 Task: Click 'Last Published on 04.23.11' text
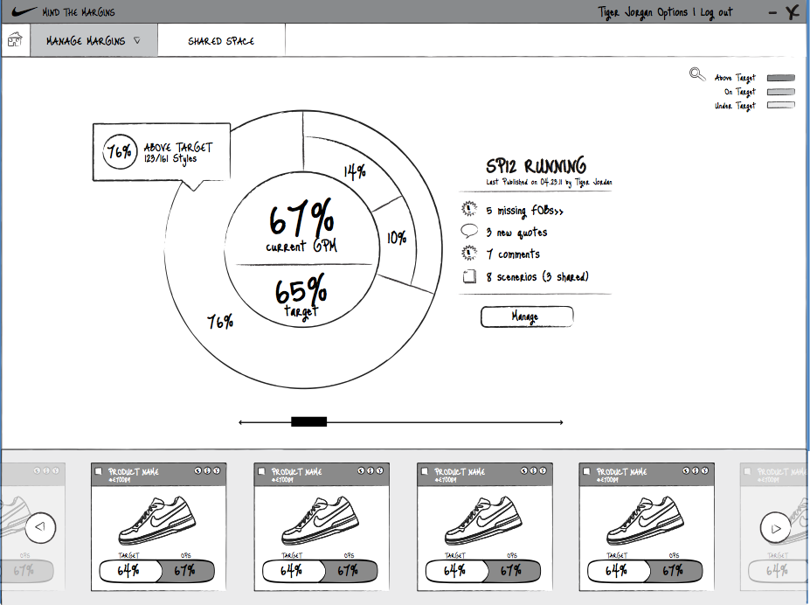point(523,182)
